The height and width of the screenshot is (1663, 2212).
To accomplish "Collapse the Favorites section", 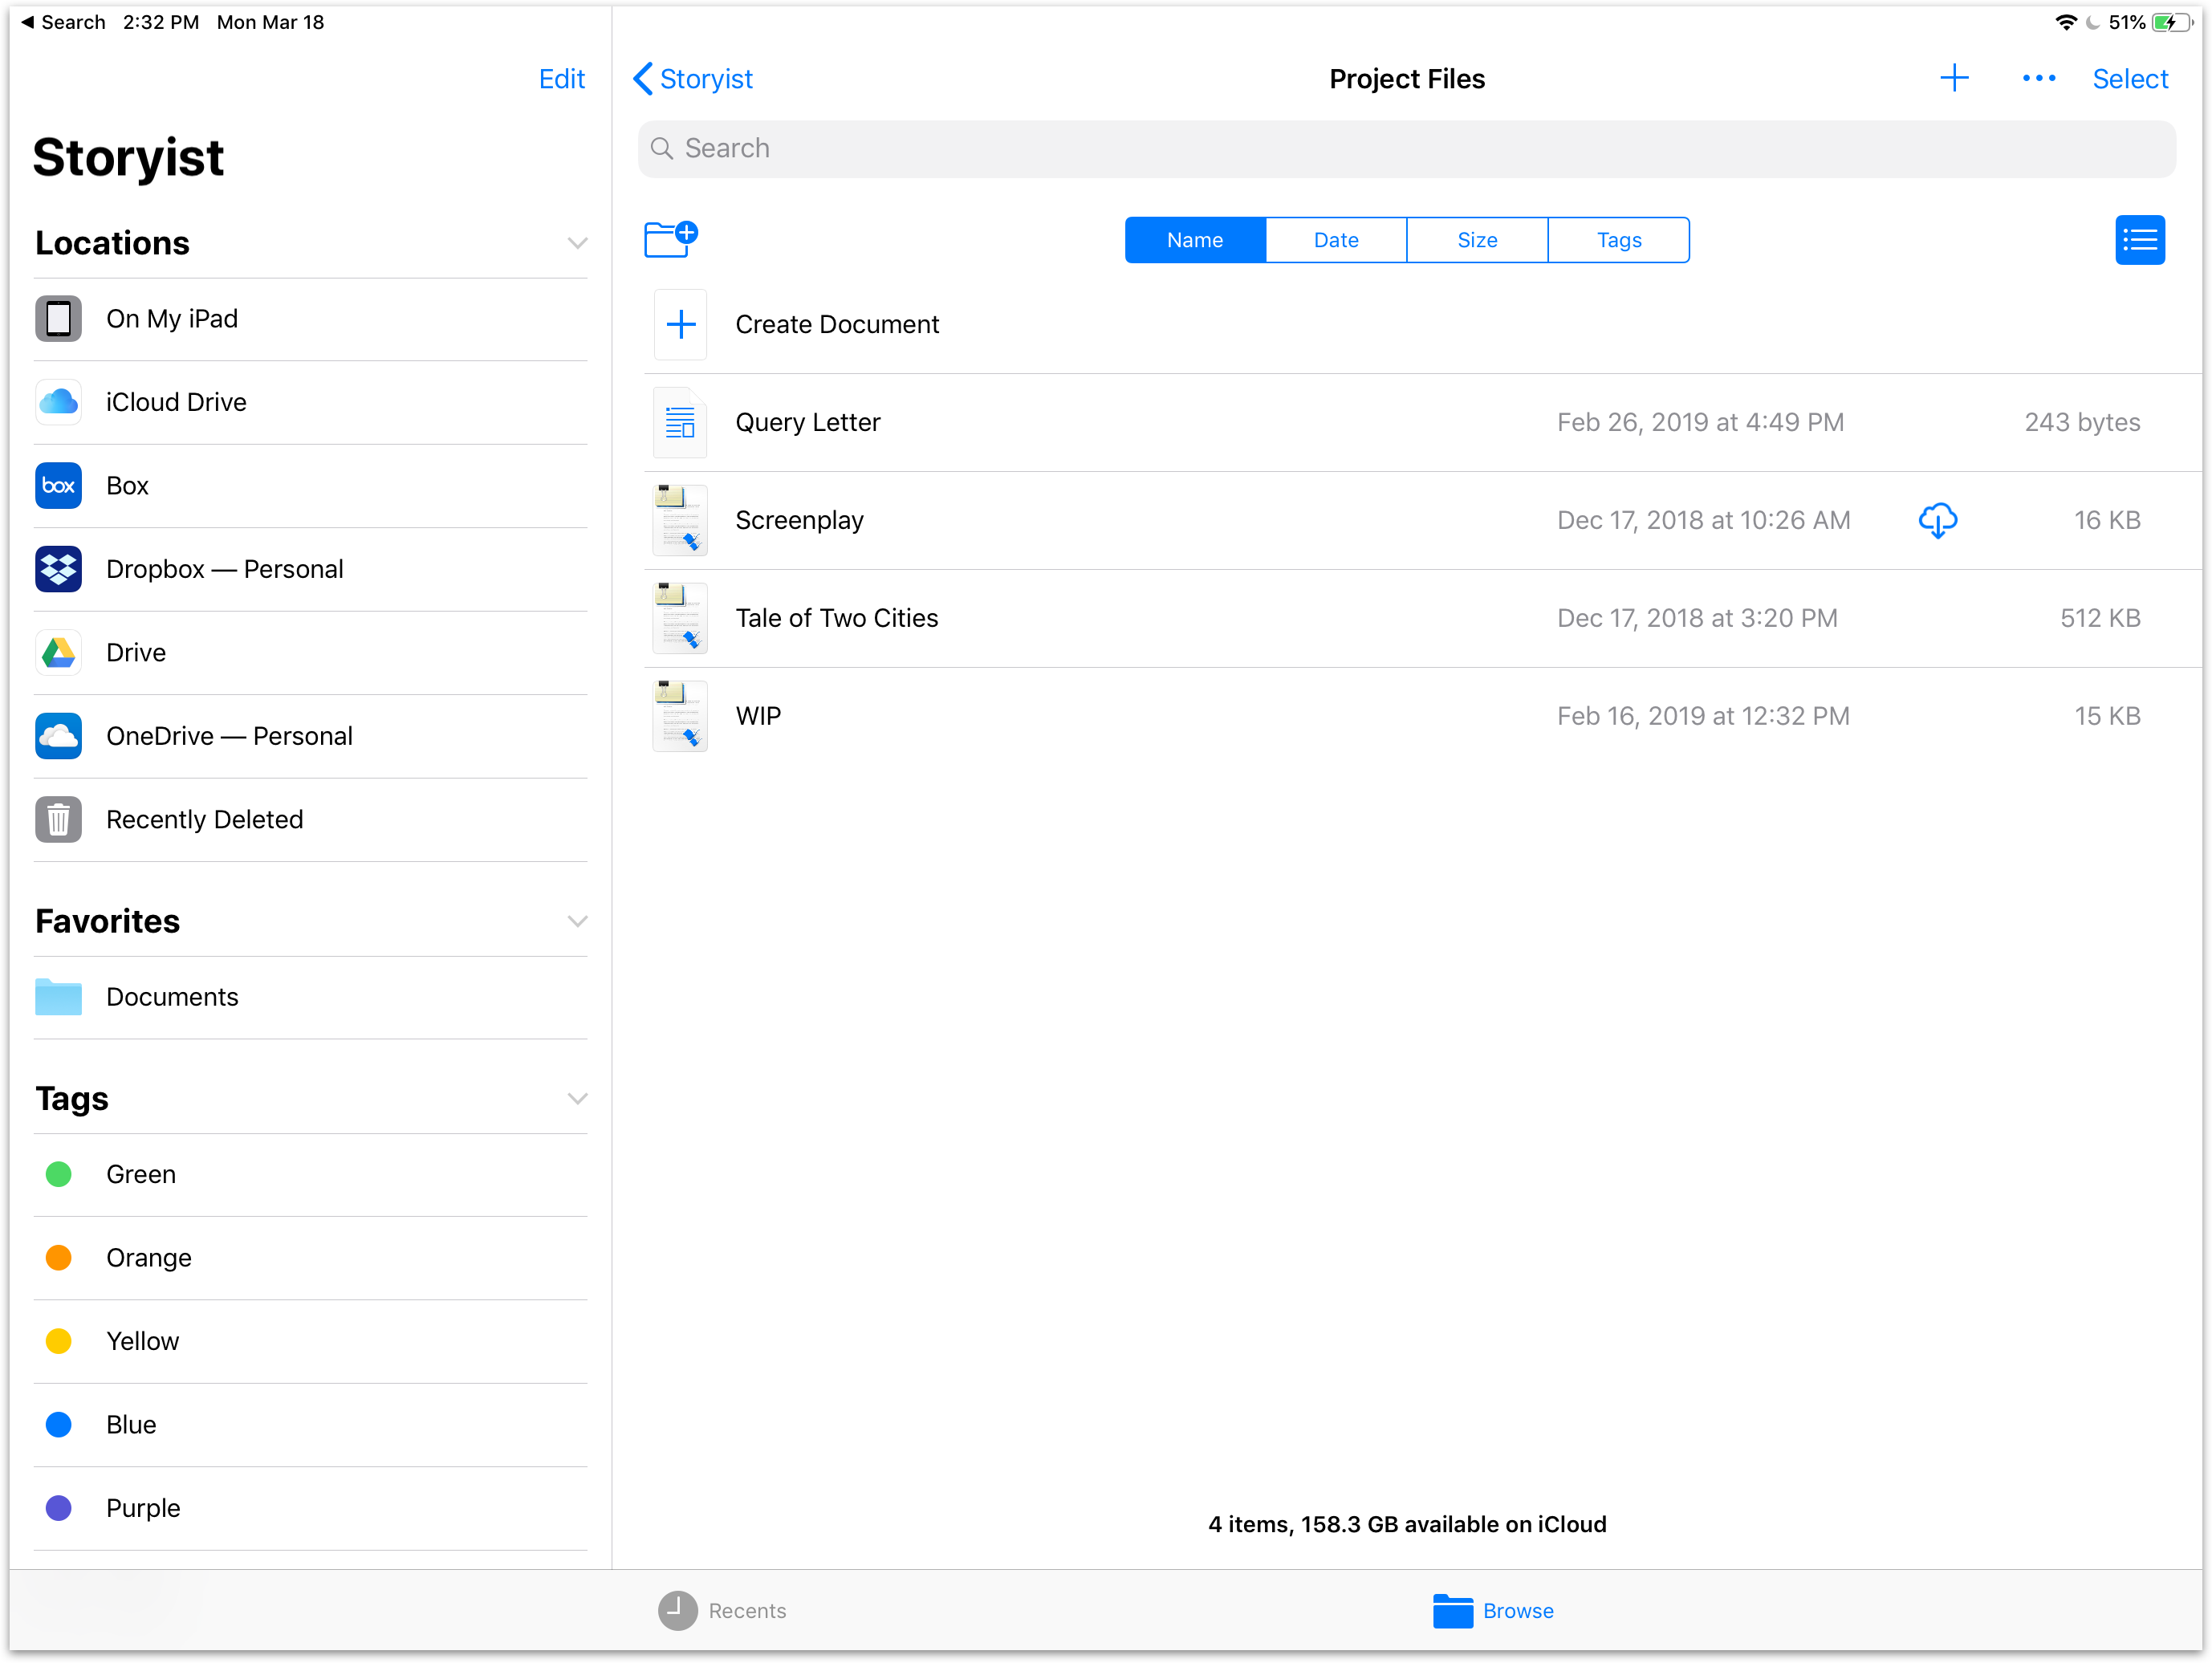I will (577, 921).
